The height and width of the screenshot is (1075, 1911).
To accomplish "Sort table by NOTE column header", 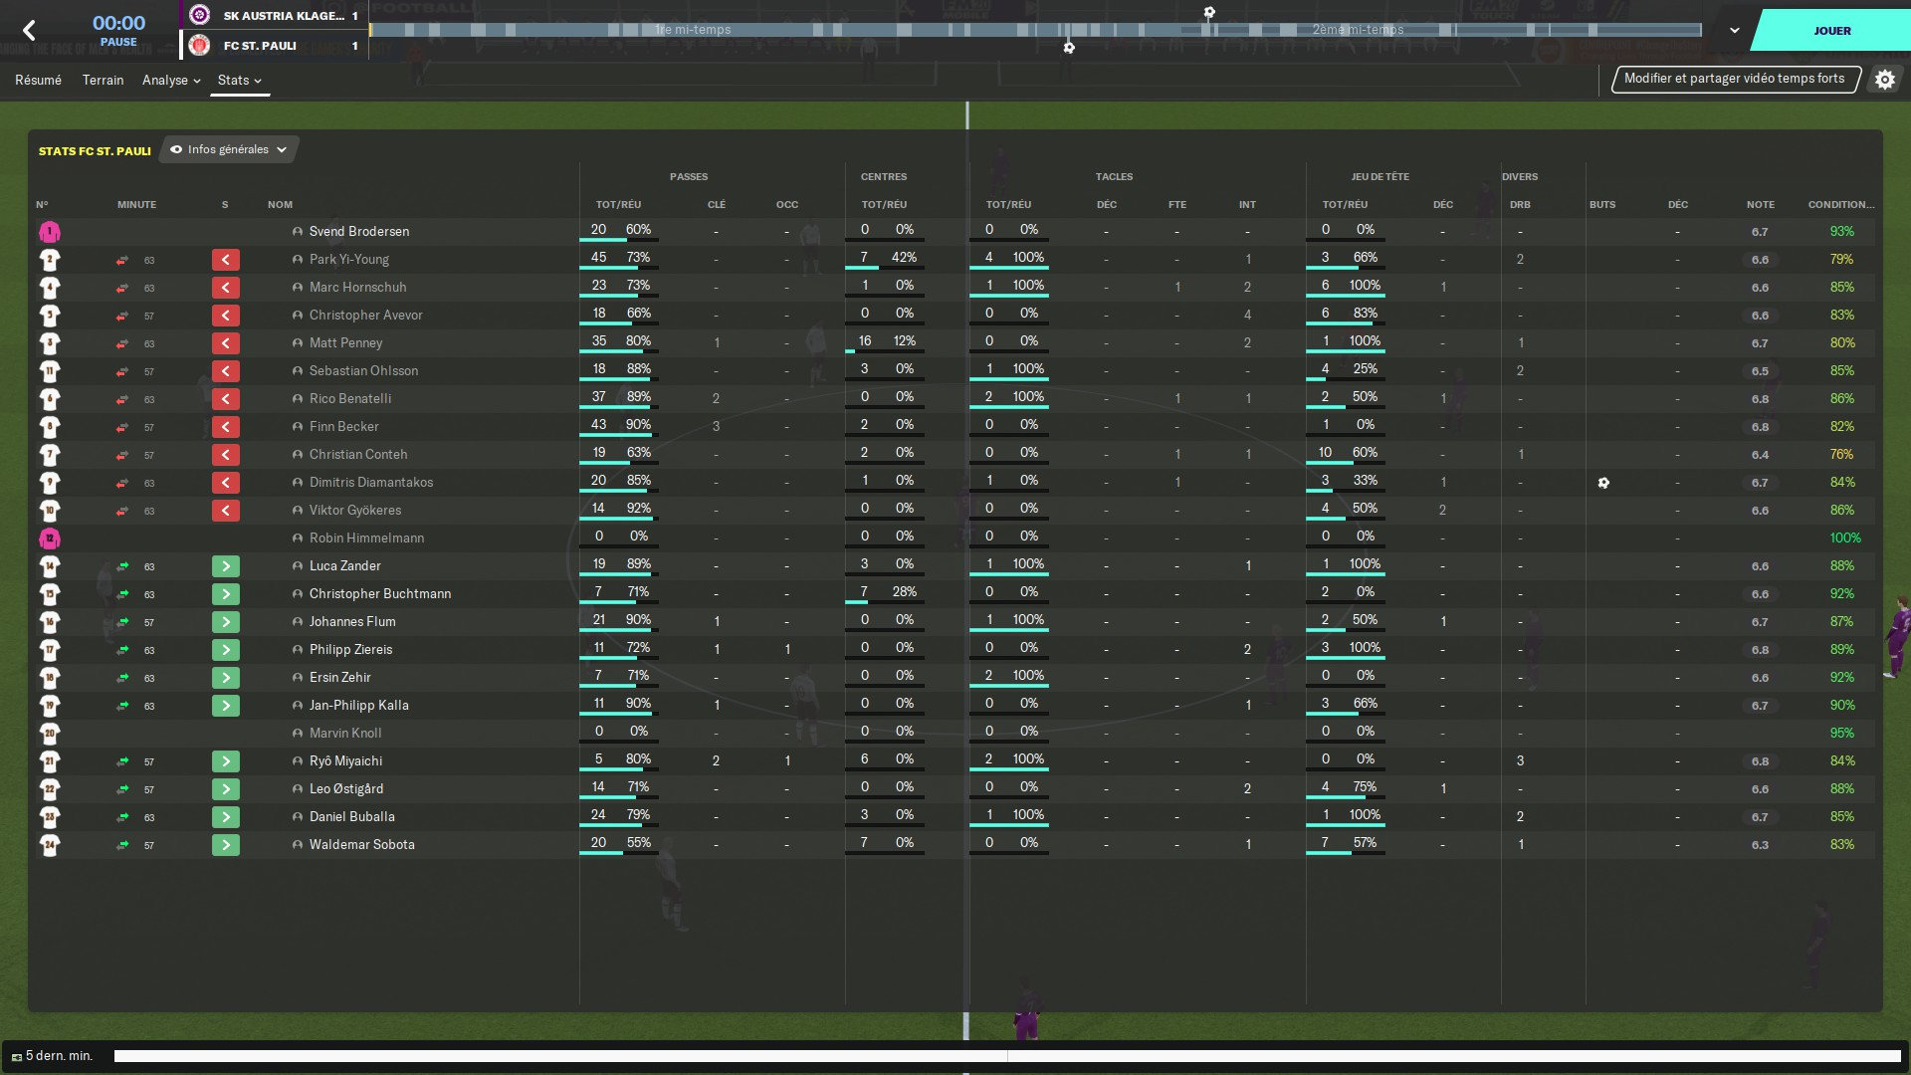I will pos(1760,205).
